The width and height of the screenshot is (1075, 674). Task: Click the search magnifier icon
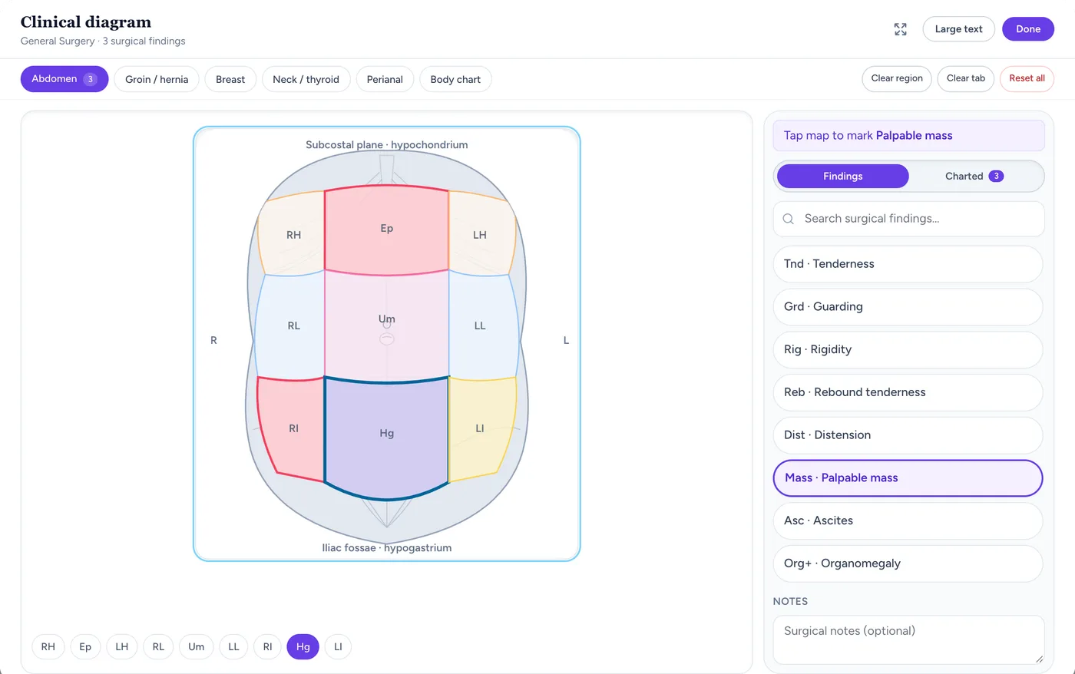(788, 219)
